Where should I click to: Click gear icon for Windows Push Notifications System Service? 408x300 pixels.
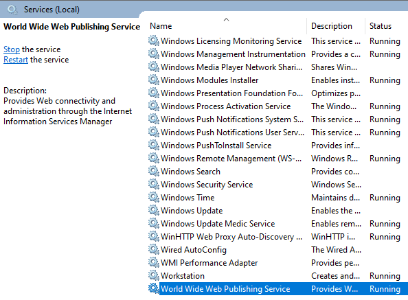(154, 119)
